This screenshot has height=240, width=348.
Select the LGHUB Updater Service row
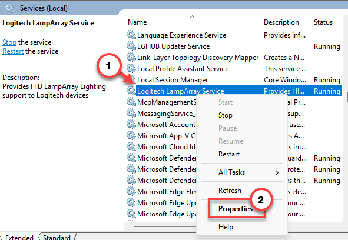pyautogui.click(x=234, y=46)
